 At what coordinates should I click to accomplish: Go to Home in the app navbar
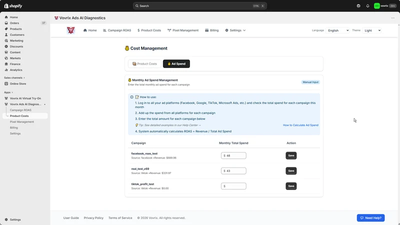tap(90, 30)
